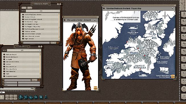
Task: Click link icon of Rybalkan Peninsula map title
Action: 104,9
